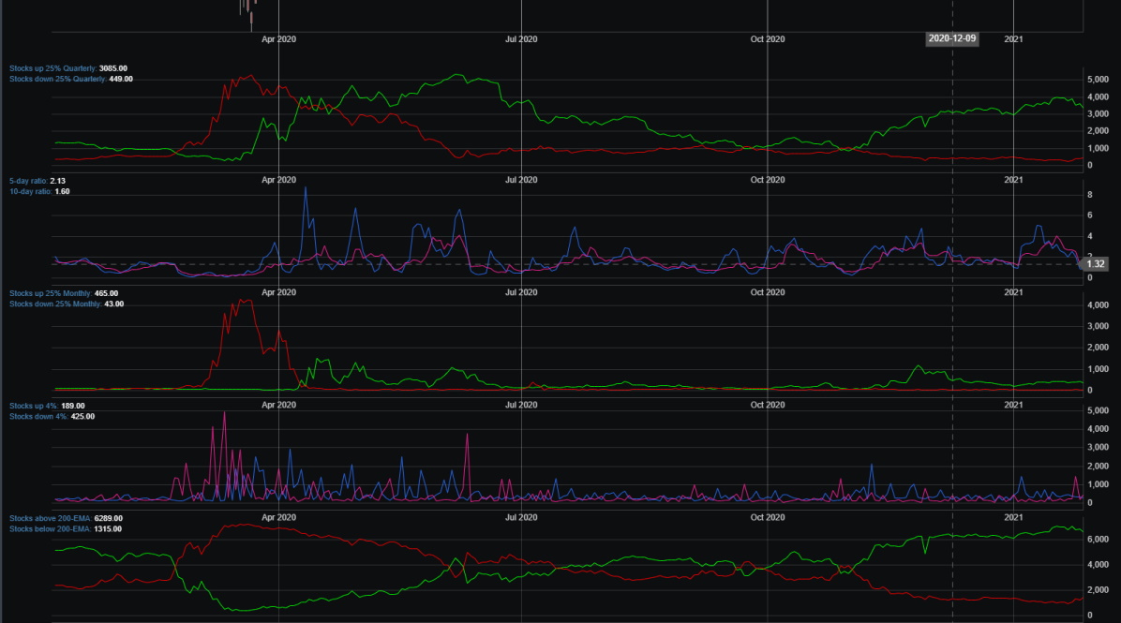This screenshot has width=1121, height=623.
Task: Click the 'Stocks up 4%' legend label
Action: pyautogui.click(x=35, y=406)
